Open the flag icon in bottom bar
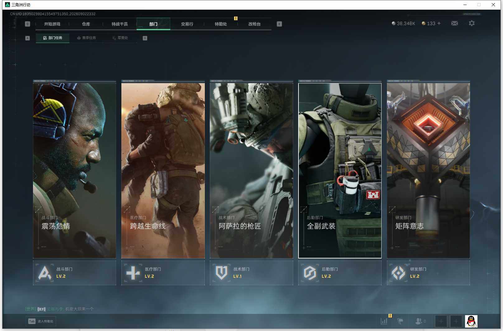Screen dimensions: 503x331 [400, 321]
